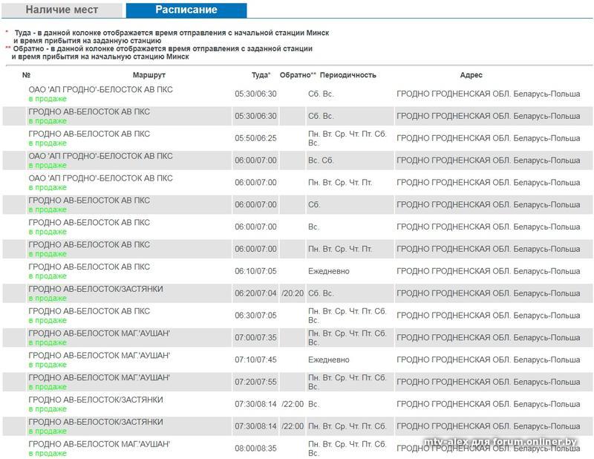This screenshot has height=459, width=594.
Task: Open the МАГ.'АУШАН' route departing at 07:20
Action: coord(99,377)
